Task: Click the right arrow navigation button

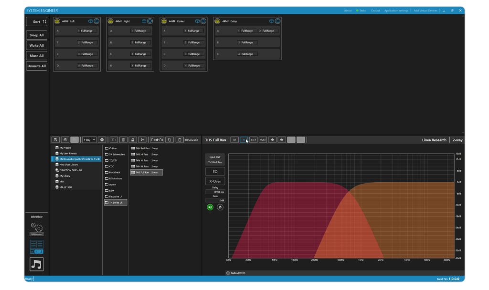Action: pos(282,140)
